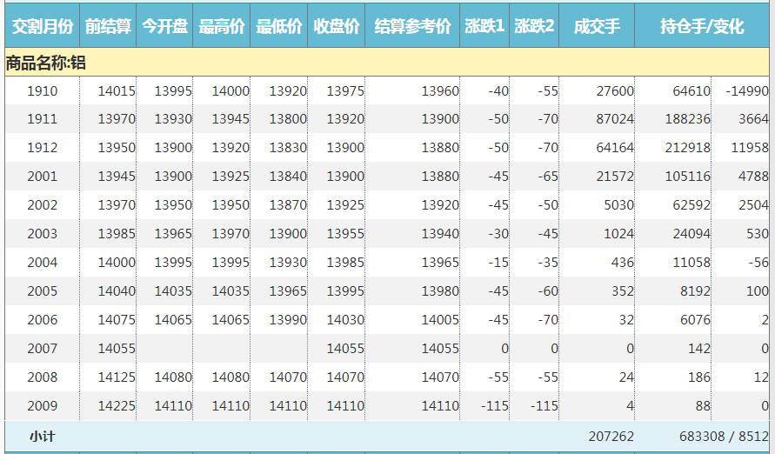This screenshot has height=454, width=775.
Task: Click the 涨跌2 column header
Action: (534, 27)
